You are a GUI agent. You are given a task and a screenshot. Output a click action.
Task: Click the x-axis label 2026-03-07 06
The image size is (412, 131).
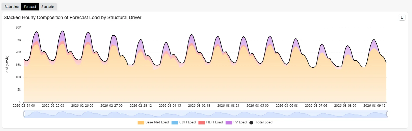316,106
